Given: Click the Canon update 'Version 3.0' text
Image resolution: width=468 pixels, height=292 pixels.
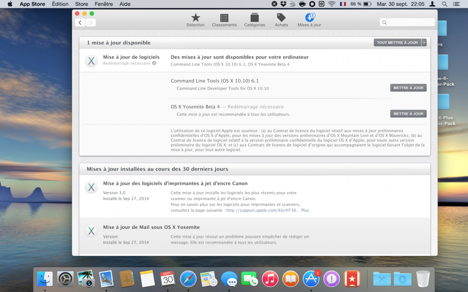Looking at the screenshot, I should click(x=114, y=193).
